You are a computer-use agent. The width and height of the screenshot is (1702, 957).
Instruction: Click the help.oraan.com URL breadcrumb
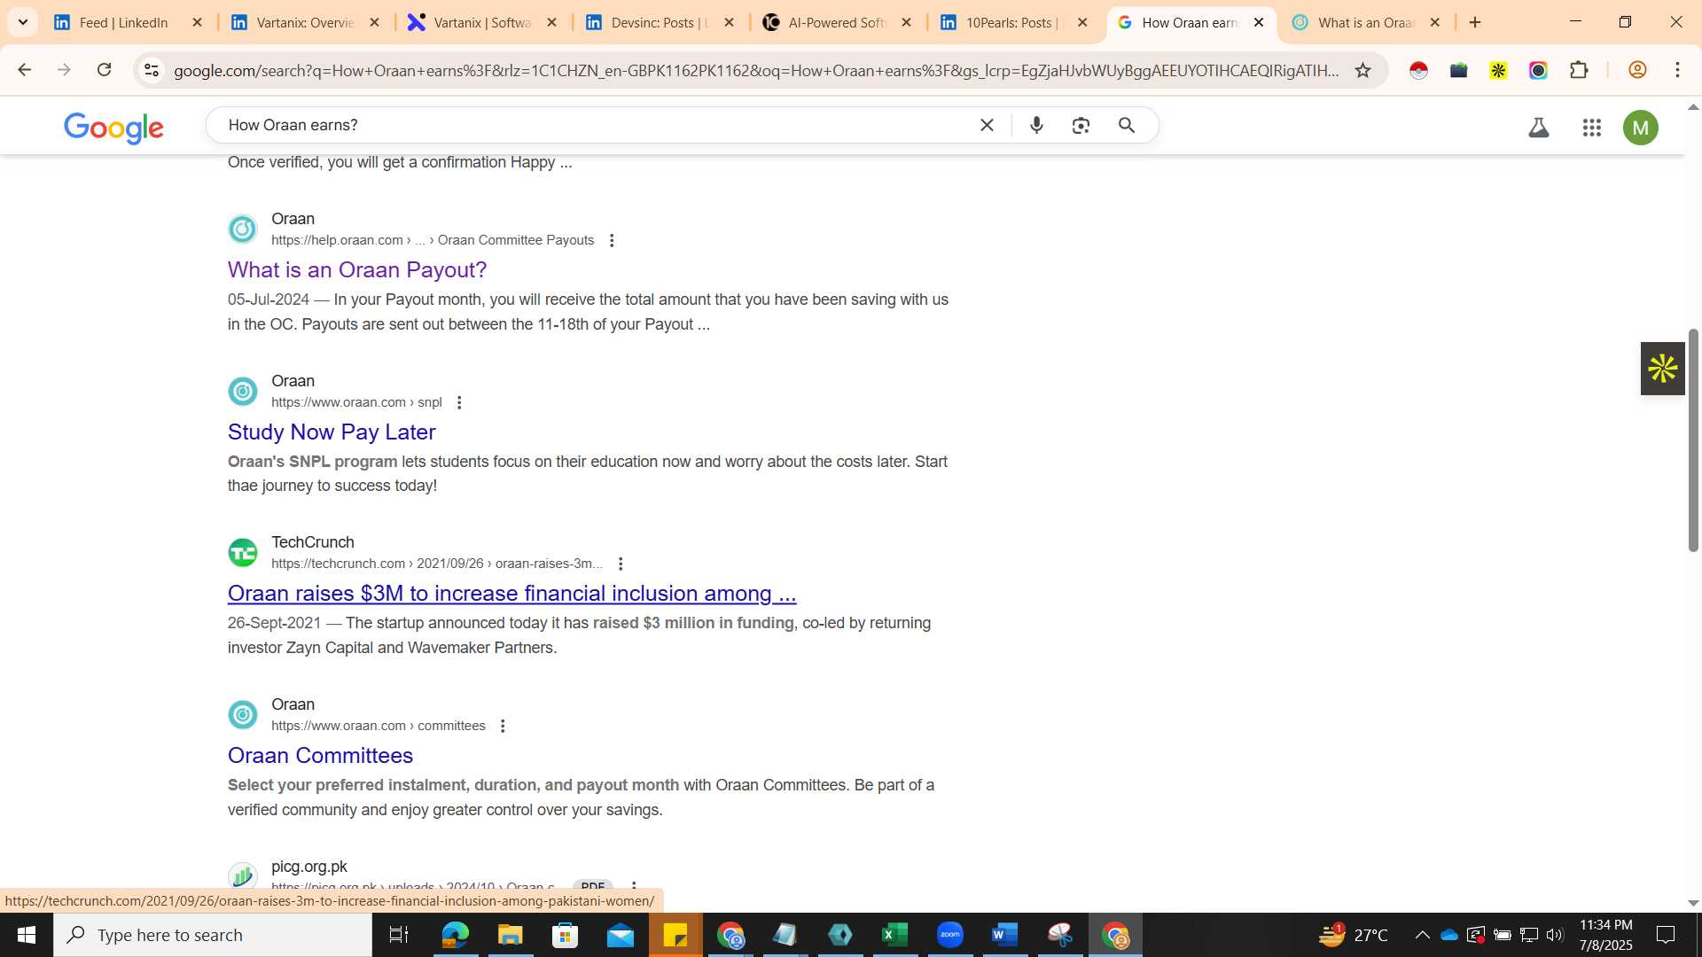coord(433,240)
